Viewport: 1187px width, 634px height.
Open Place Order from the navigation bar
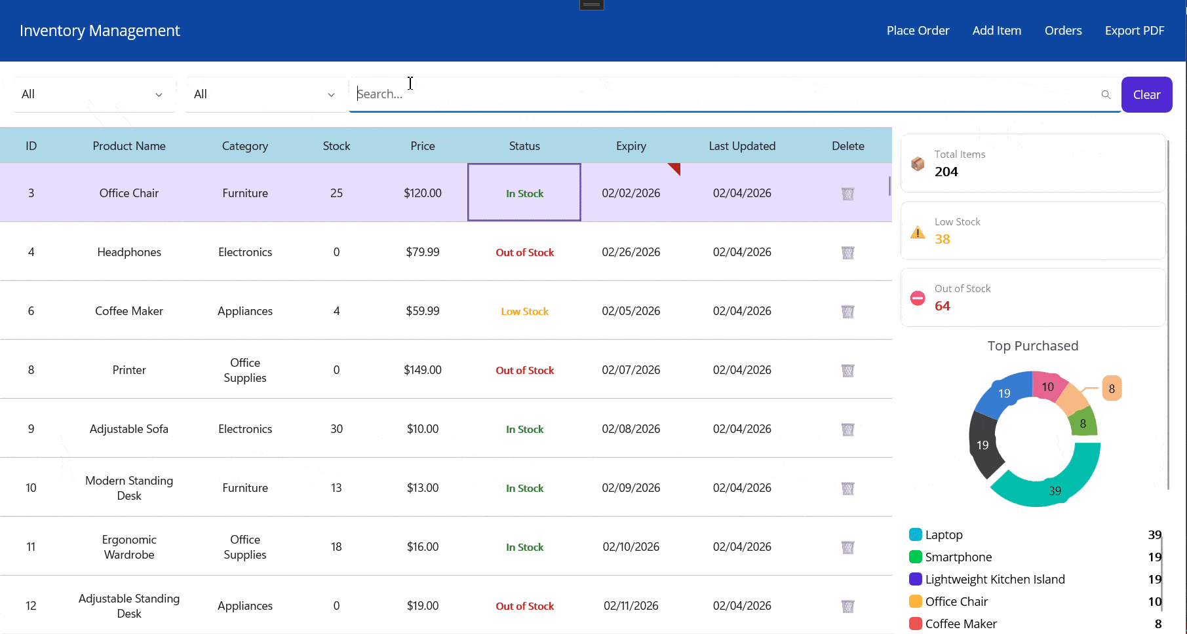918,30
